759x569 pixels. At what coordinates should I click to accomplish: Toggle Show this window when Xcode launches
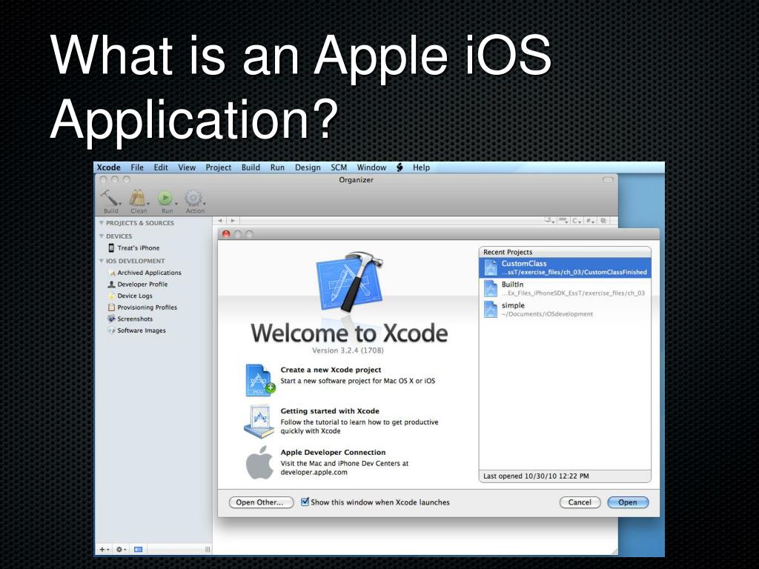click(305, 502)
